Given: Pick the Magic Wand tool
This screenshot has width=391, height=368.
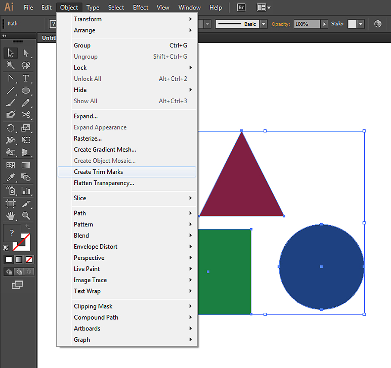Looking at the screenshot, I should tap(10, 66).
